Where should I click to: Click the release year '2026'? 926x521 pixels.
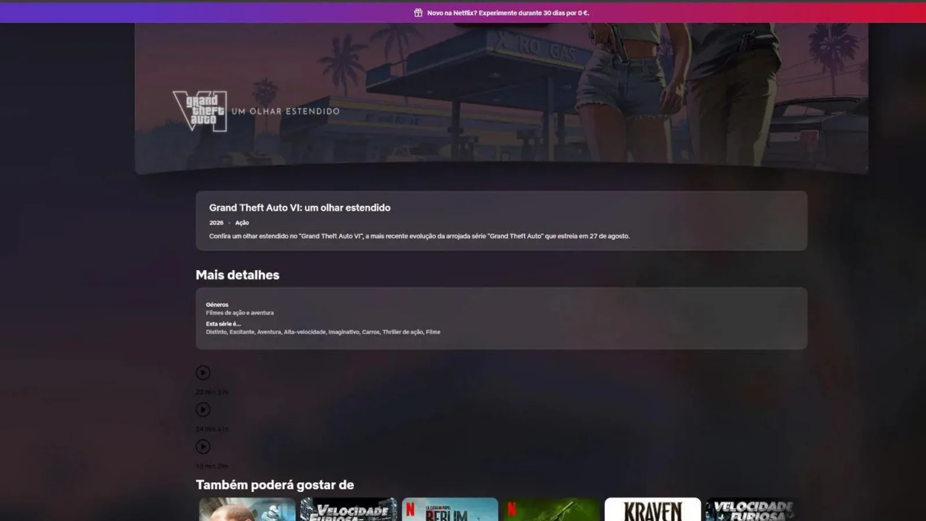216,223
